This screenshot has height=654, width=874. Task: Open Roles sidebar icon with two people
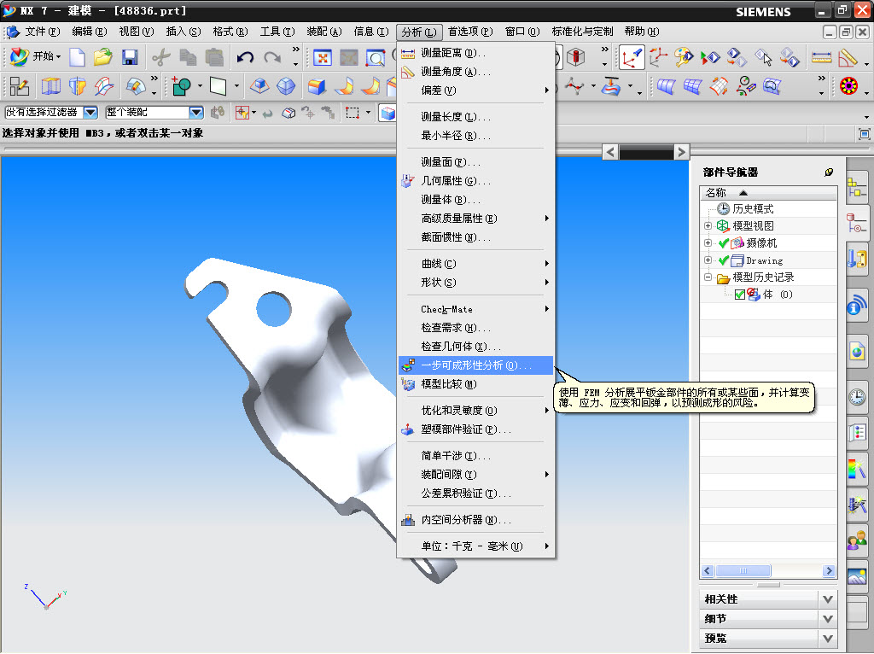857,540
